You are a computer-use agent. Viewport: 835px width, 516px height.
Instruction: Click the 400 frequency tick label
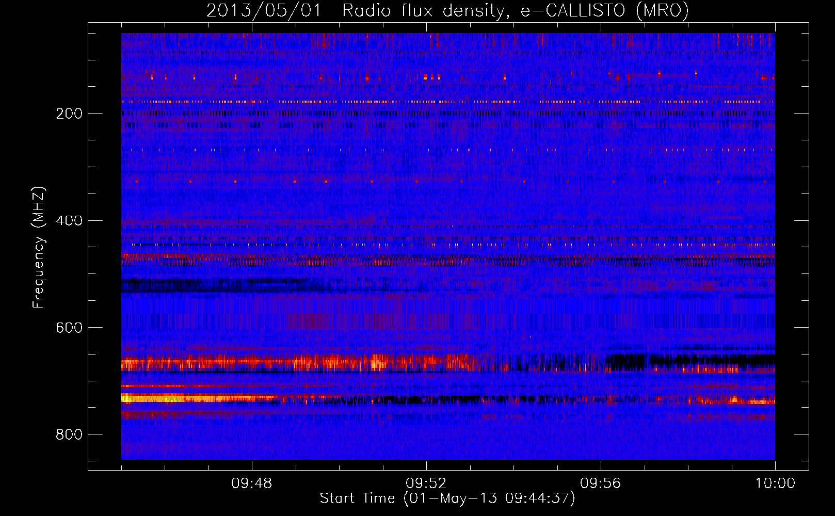tap(69, 221)
